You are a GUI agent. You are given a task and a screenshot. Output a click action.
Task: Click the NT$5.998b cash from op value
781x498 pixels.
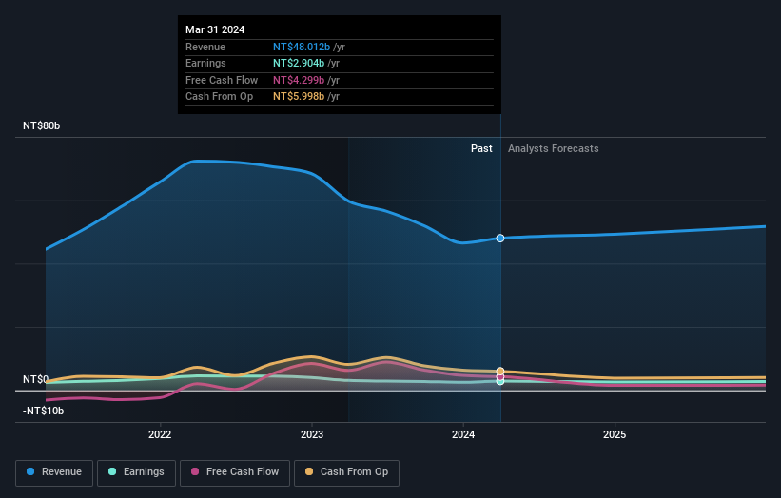[x=299, y=97]
